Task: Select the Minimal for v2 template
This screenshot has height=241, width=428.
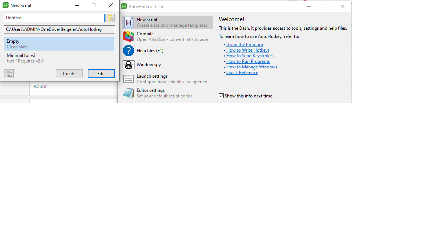Action: coord(59,58)
